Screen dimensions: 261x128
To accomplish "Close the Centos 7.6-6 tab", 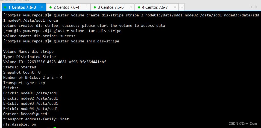I will point(131,7).
